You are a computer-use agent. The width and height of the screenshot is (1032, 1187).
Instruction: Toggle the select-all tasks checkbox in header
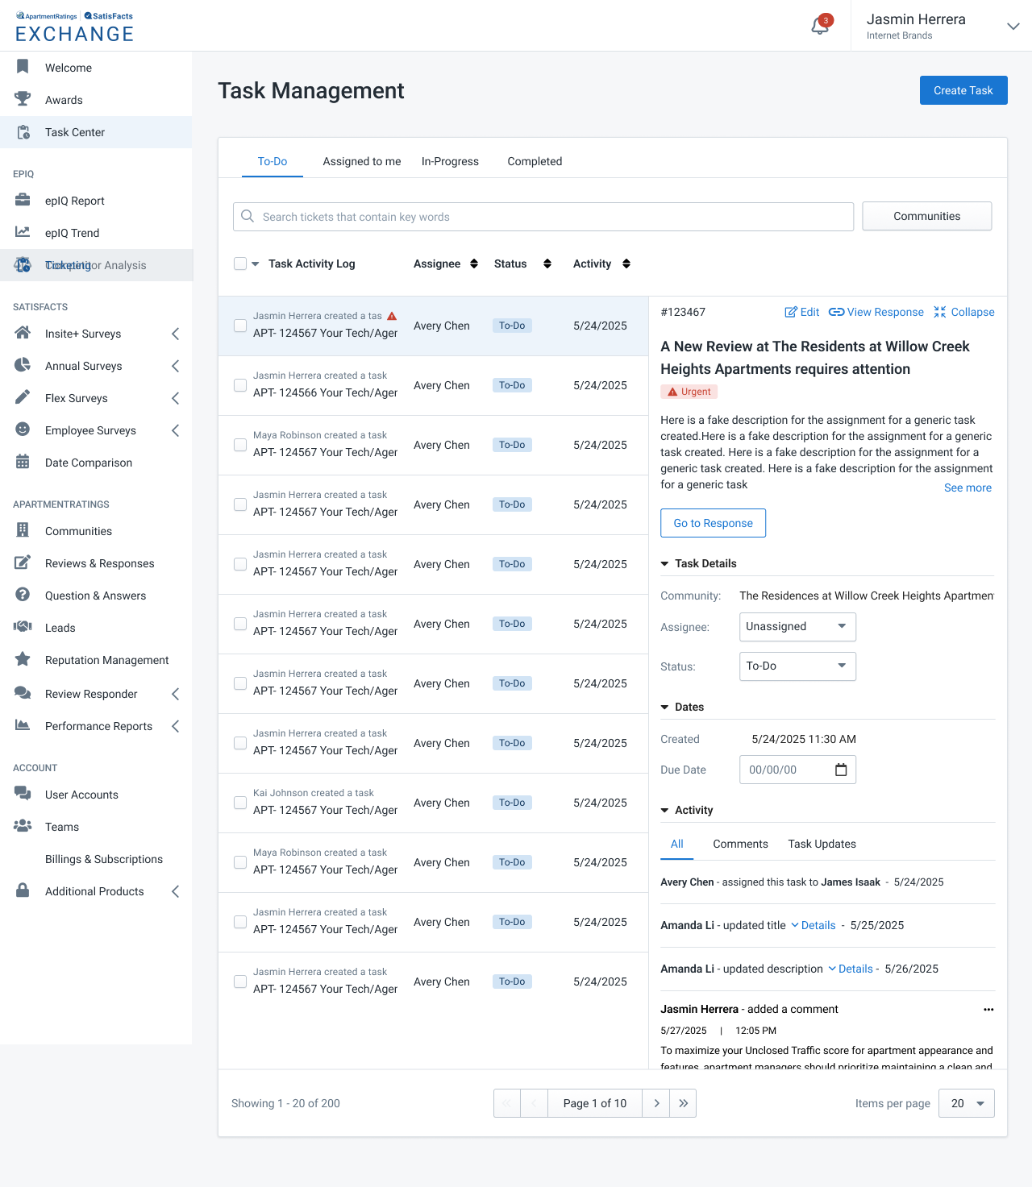pyautogui.click(x=240, y=264)
